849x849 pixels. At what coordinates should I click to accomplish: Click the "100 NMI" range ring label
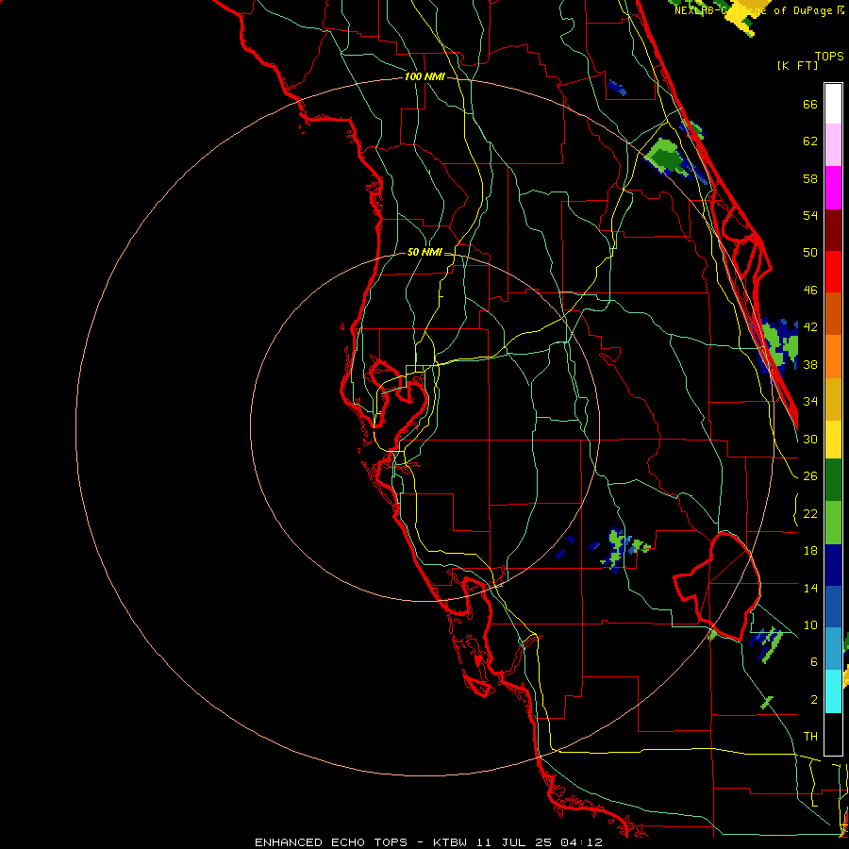click(424, 77)
